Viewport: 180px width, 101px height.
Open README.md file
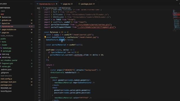(x=6, y=88)
